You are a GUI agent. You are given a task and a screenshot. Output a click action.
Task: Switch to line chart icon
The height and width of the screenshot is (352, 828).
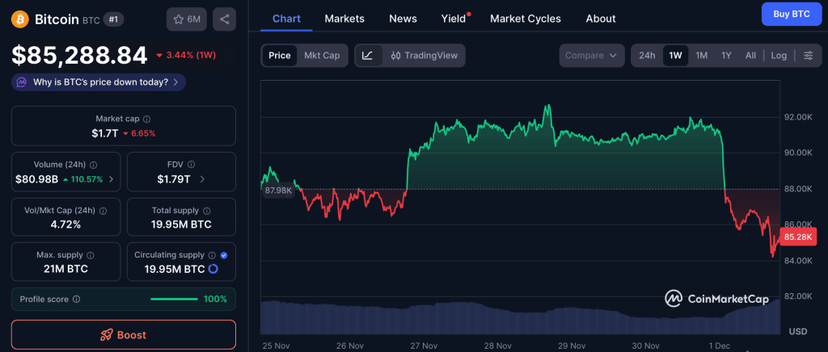[367, 56]
